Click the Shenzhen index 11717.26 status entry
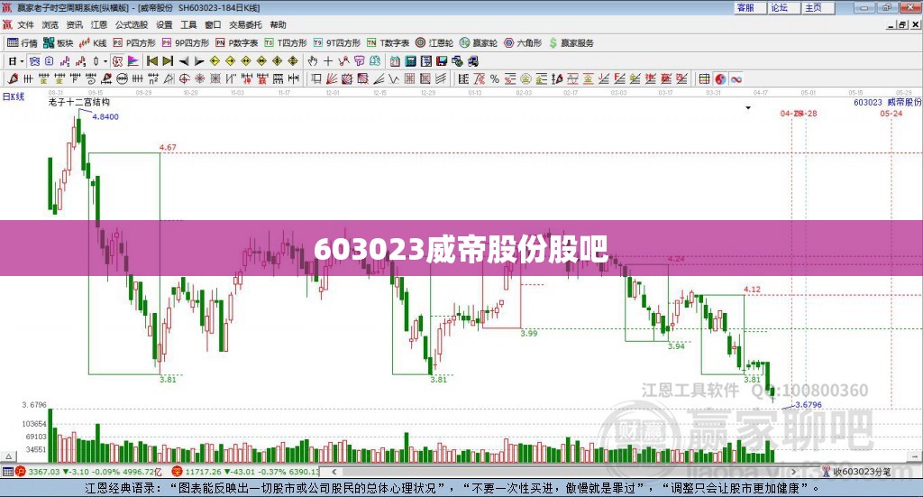 click(x=245, y=472)
